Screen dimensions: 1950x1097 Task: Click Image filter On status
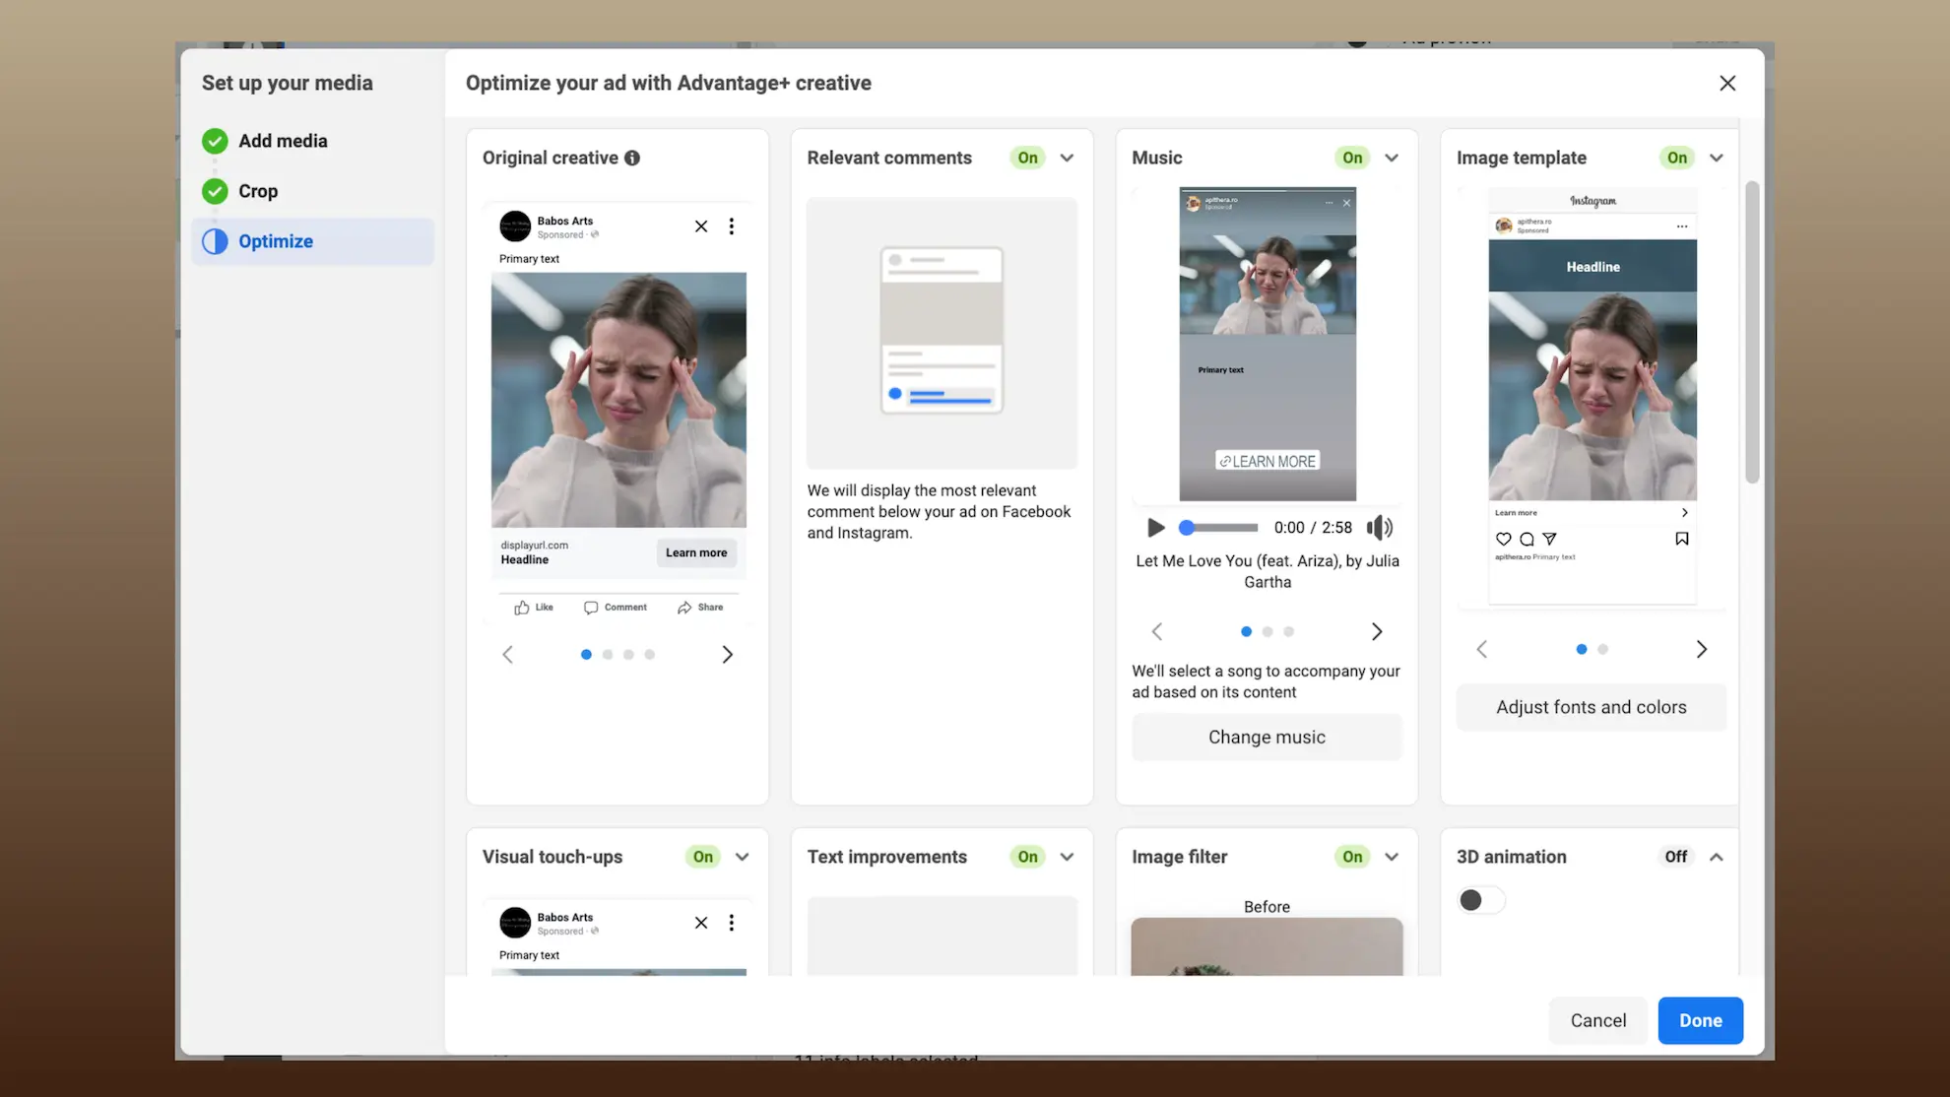point(1352,857)
